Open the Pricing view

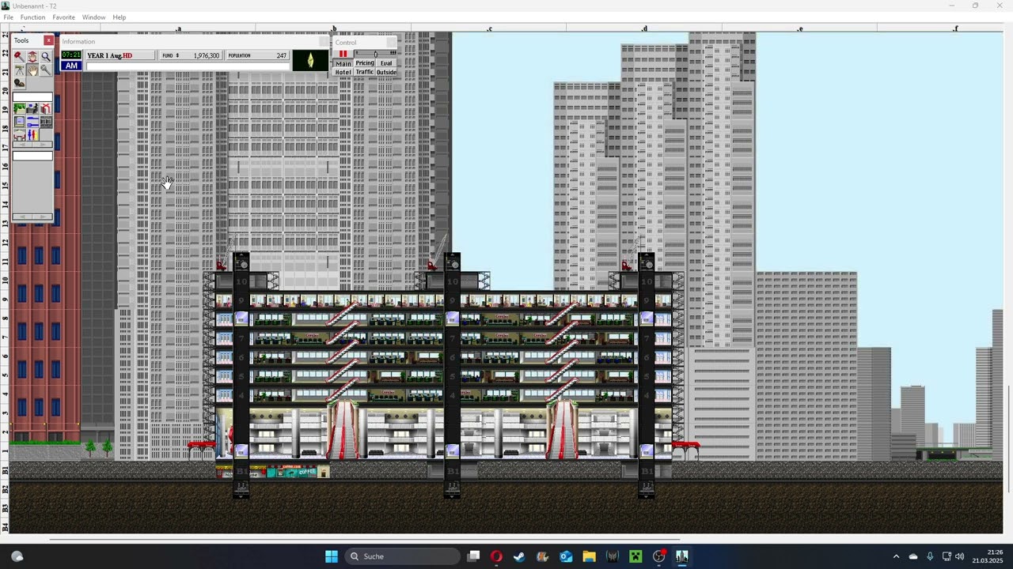pos(364,63)
